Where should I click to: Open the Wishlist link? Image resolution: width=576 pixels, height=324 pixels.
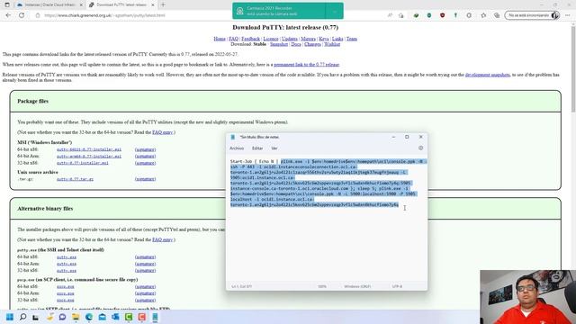pyautogui.click(x=332, y=44)
